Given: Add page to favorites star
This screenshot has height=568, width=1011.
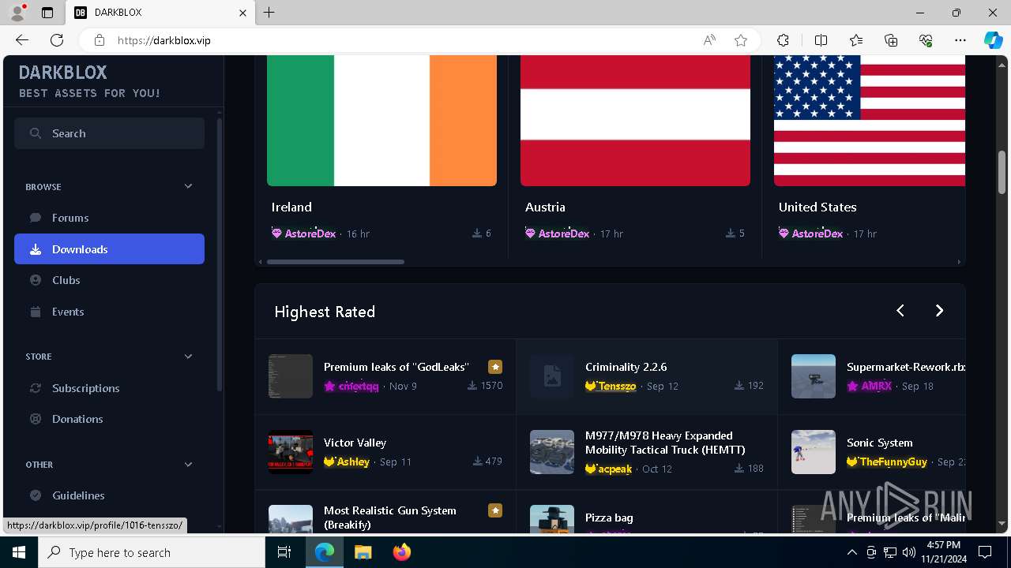Looking at the screenshot, I should click(x=741, y=40).
